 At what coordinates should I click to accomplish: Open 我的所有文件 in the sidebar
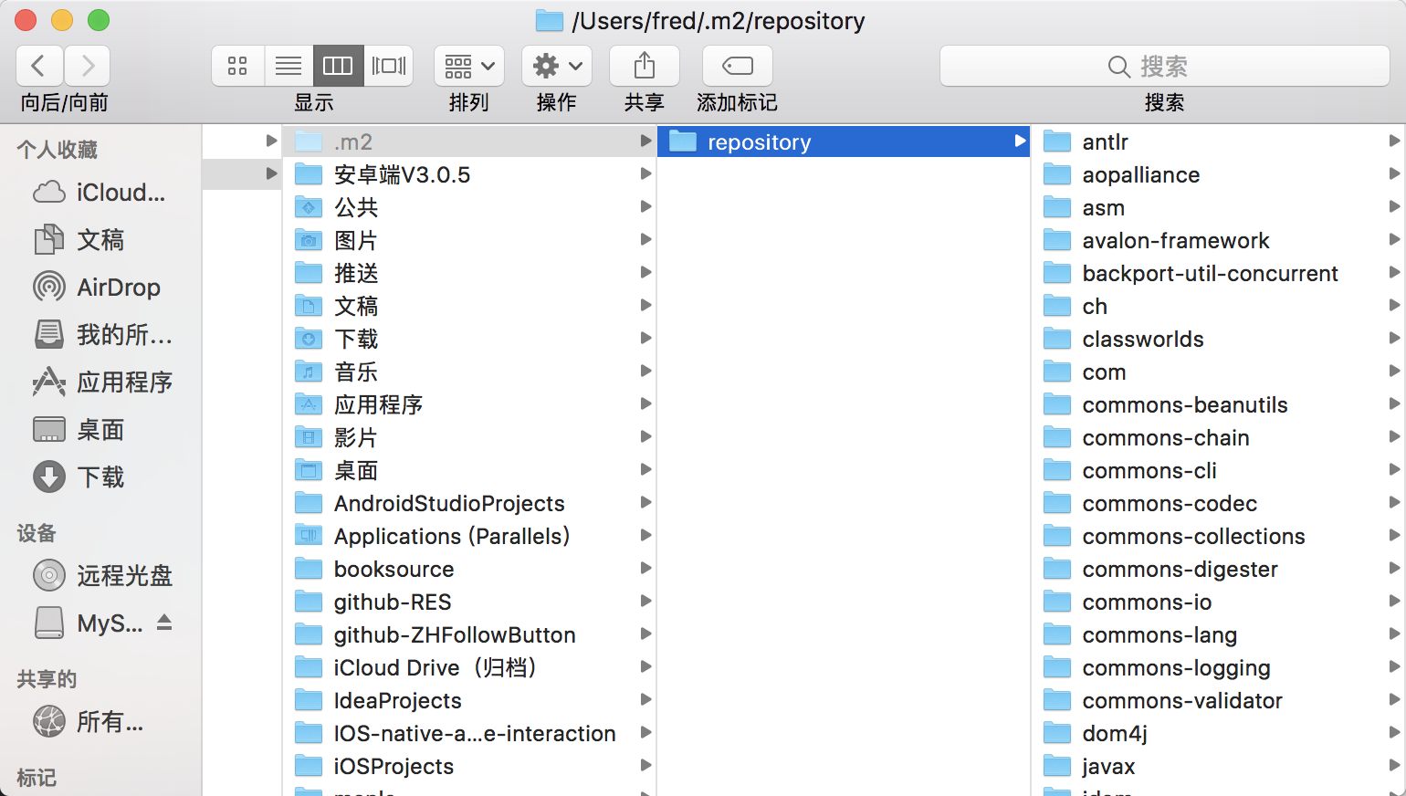point(100,335)
